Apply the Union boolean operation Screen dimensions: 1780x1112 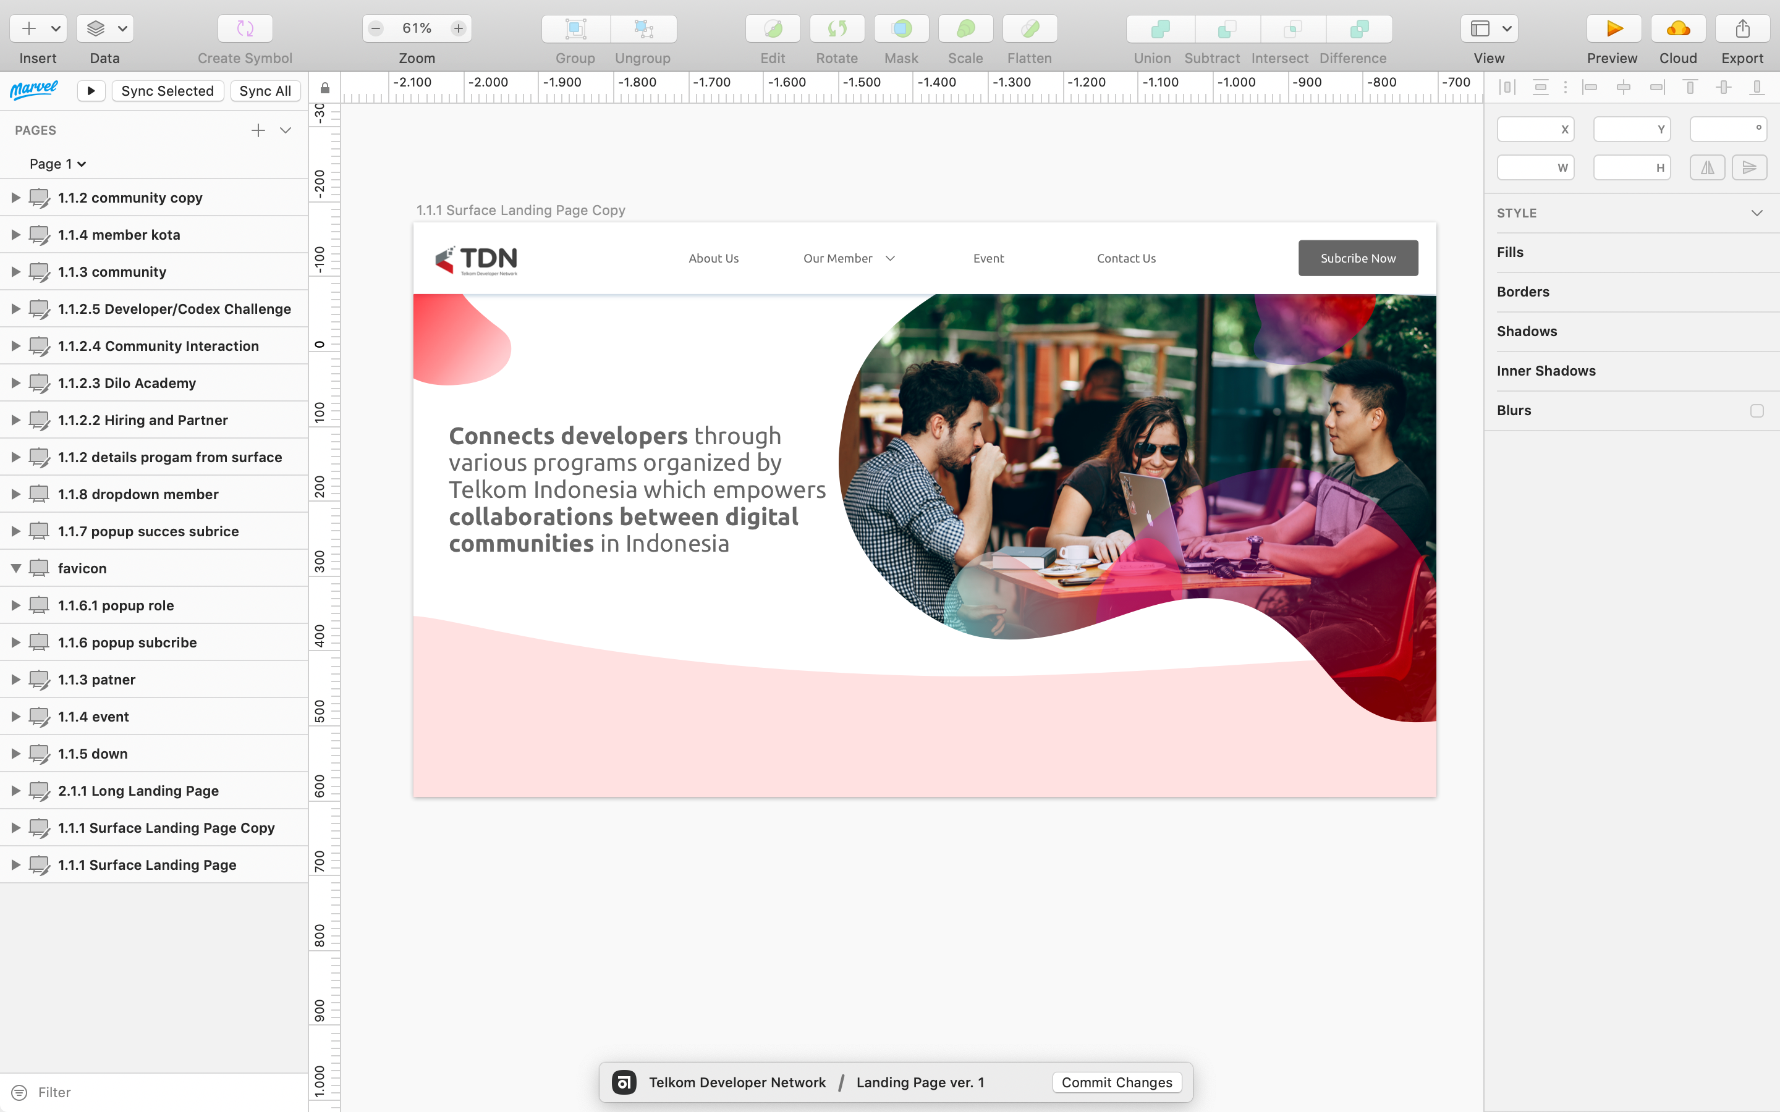coord(1160,28)
